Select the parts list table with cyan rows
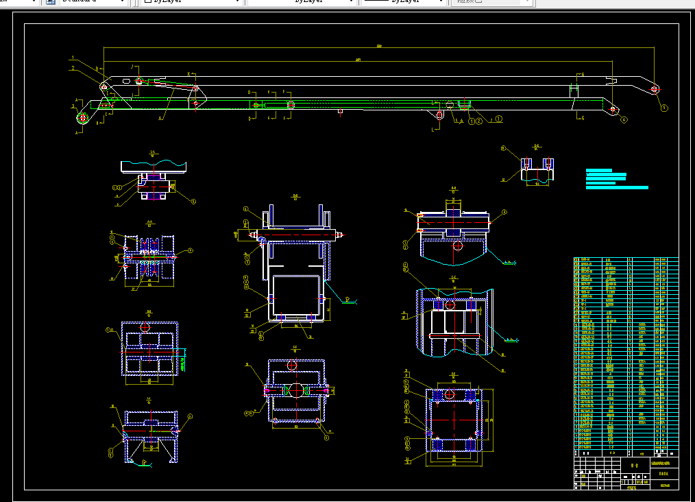 point(626,357)
